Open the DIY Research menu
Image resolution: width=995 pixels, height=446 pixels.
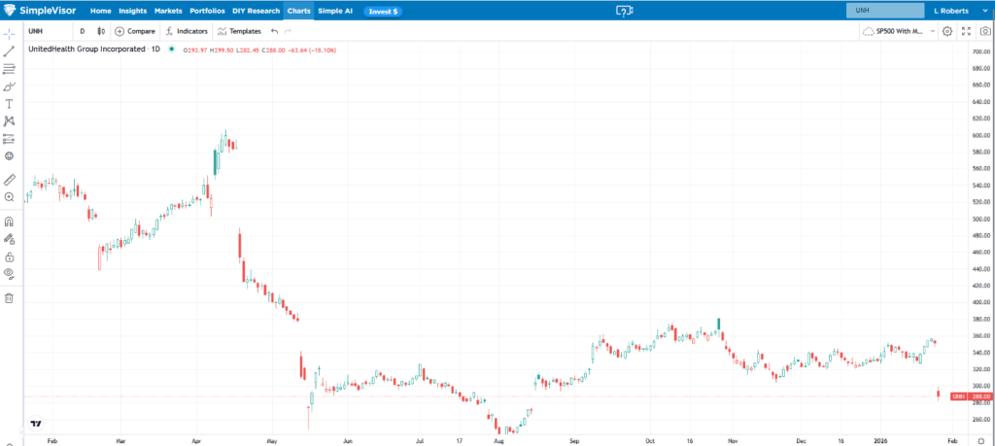(256, 10)
